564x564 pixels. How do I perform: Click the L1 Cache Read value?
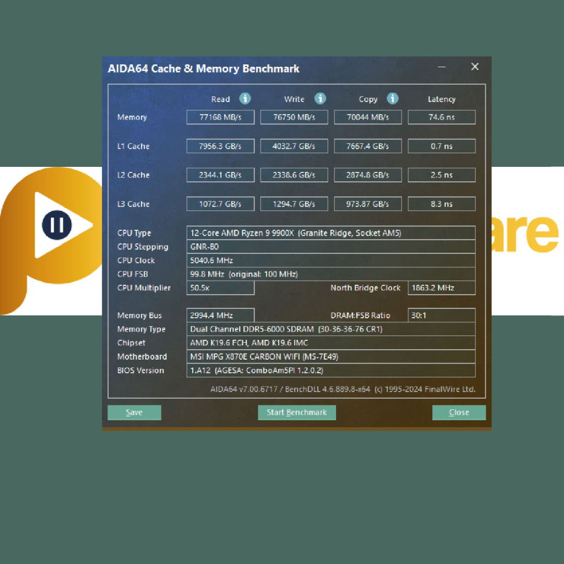pyautogui.click(x=220, y=147)
